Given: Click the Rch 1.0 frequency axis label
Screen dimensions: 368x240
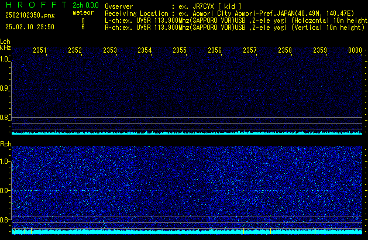Looking at the screenshot, I should pyautogui.click(x=4, y=162).
